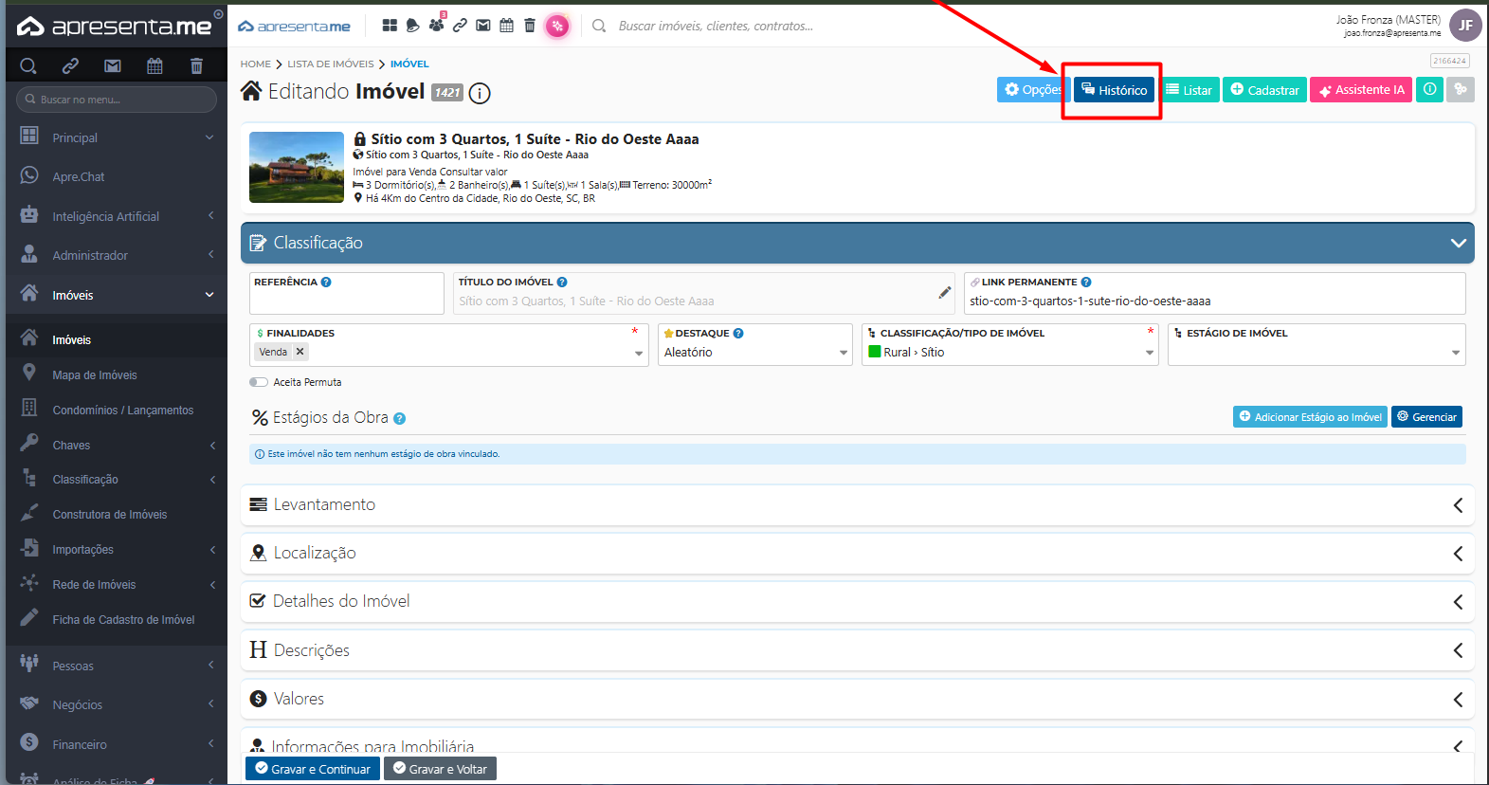Click the sidebar link chain icon

pyautogui.click(x=70, y=65)
